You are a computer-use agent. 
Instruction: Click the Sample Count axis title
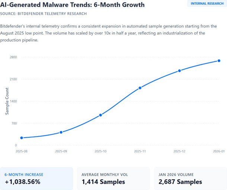pos(7,101)
